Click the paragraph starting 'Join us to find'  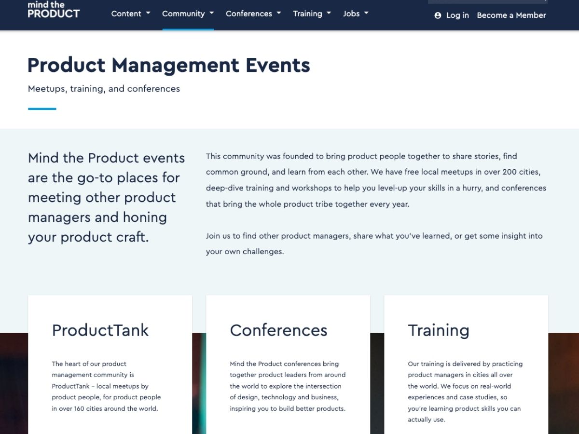tap(374, 244)
